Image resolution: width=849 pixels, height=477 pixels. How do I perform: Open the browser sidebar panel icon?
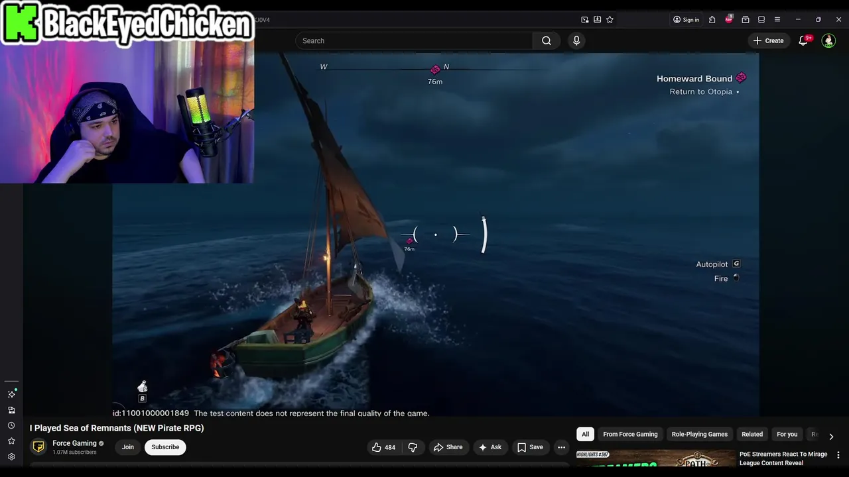coord(761,20)
